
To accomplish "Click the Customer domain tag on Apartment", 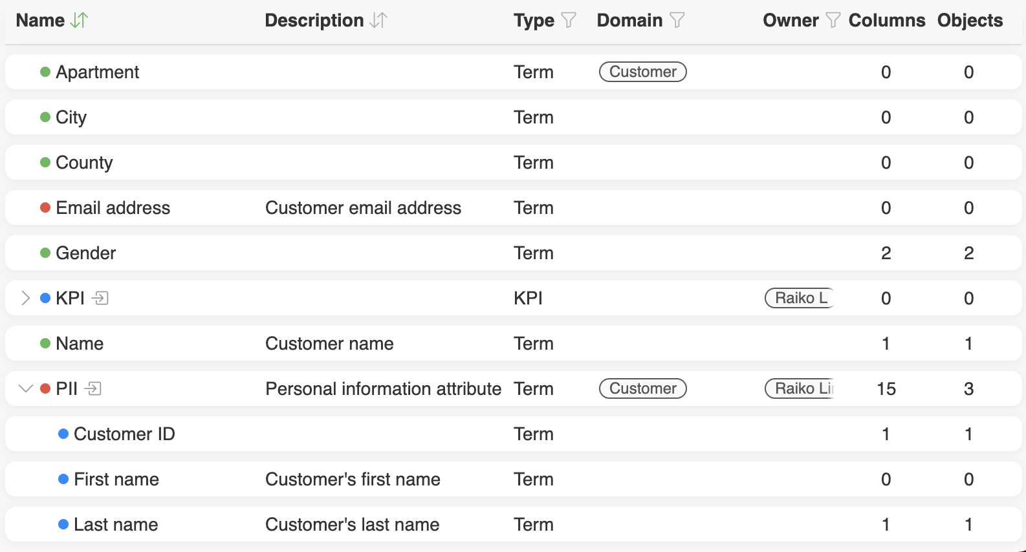I will tap(642, 72).
